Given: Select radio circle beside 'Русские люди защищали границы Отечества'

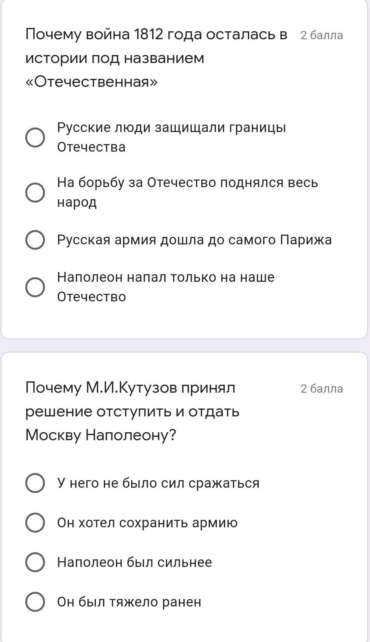Looking at the screenshot, I should tap(35, 137).
